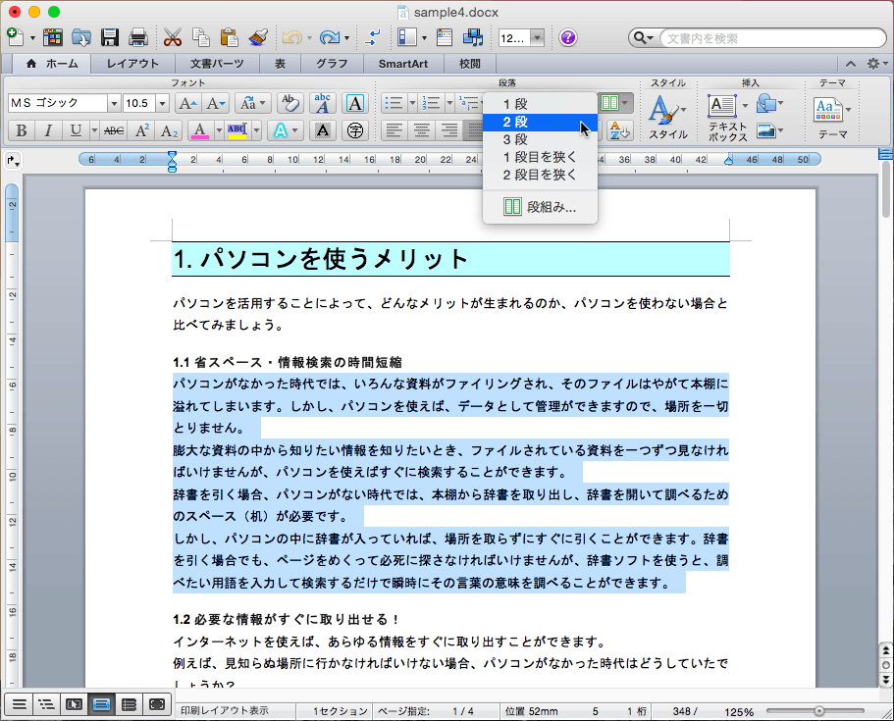Image resolution: width=894 pixels, height=721 pixels.
Task: Choose 1 段目を狭く in the columns menu
Action: [540, 157]
